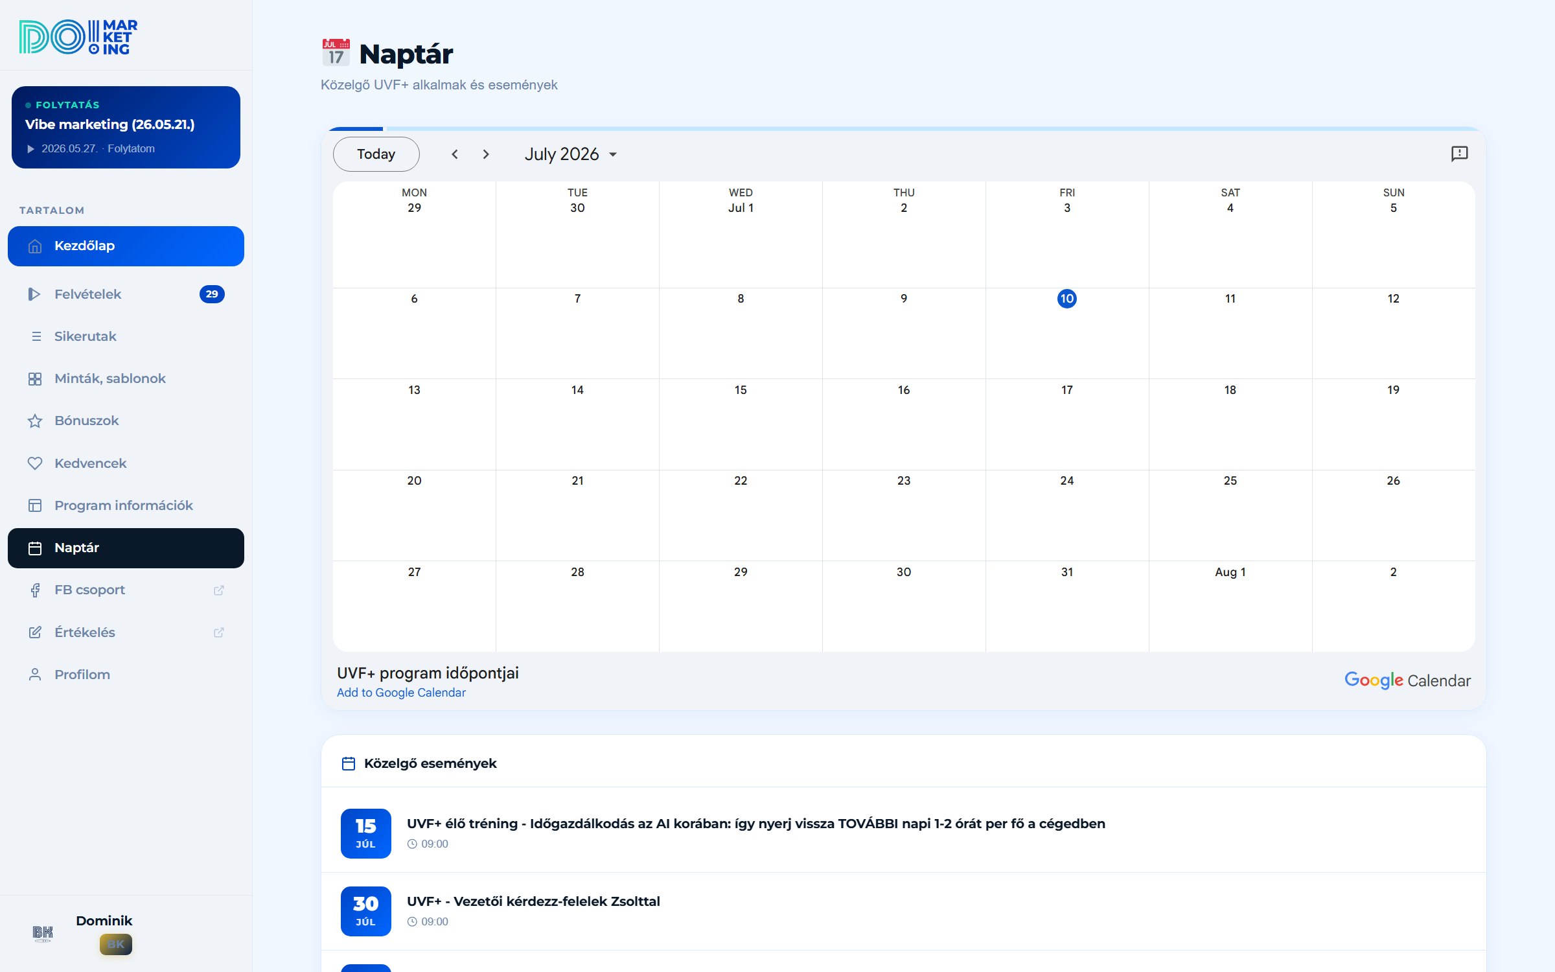Screen dimensions: 1555x972
Task: Go to Profilom in the sidebar
Action: 126,675
